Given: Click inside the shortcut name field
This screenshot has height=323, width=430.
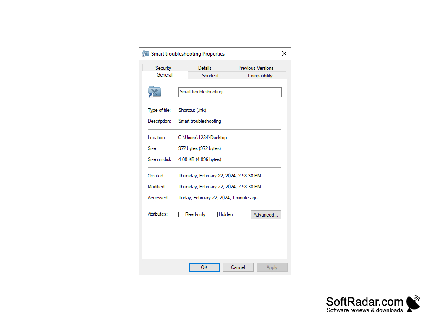Looking at the screenshot, I should click(x=230, y=92).
